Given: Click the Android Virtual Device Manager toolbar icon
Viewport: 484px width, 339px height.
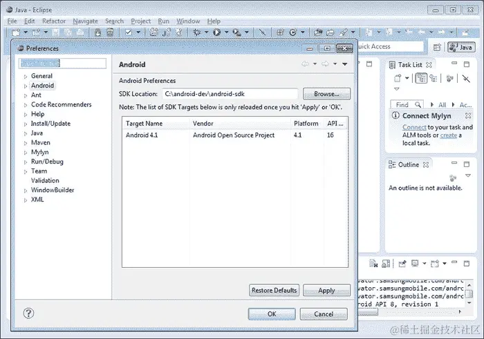Looking at the screenshot, I should pyautogui.click(x=110, y=32).
